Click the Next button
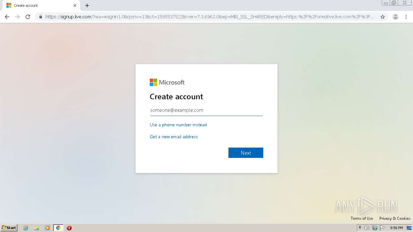 pyautogui.click(x=246, y=153)
